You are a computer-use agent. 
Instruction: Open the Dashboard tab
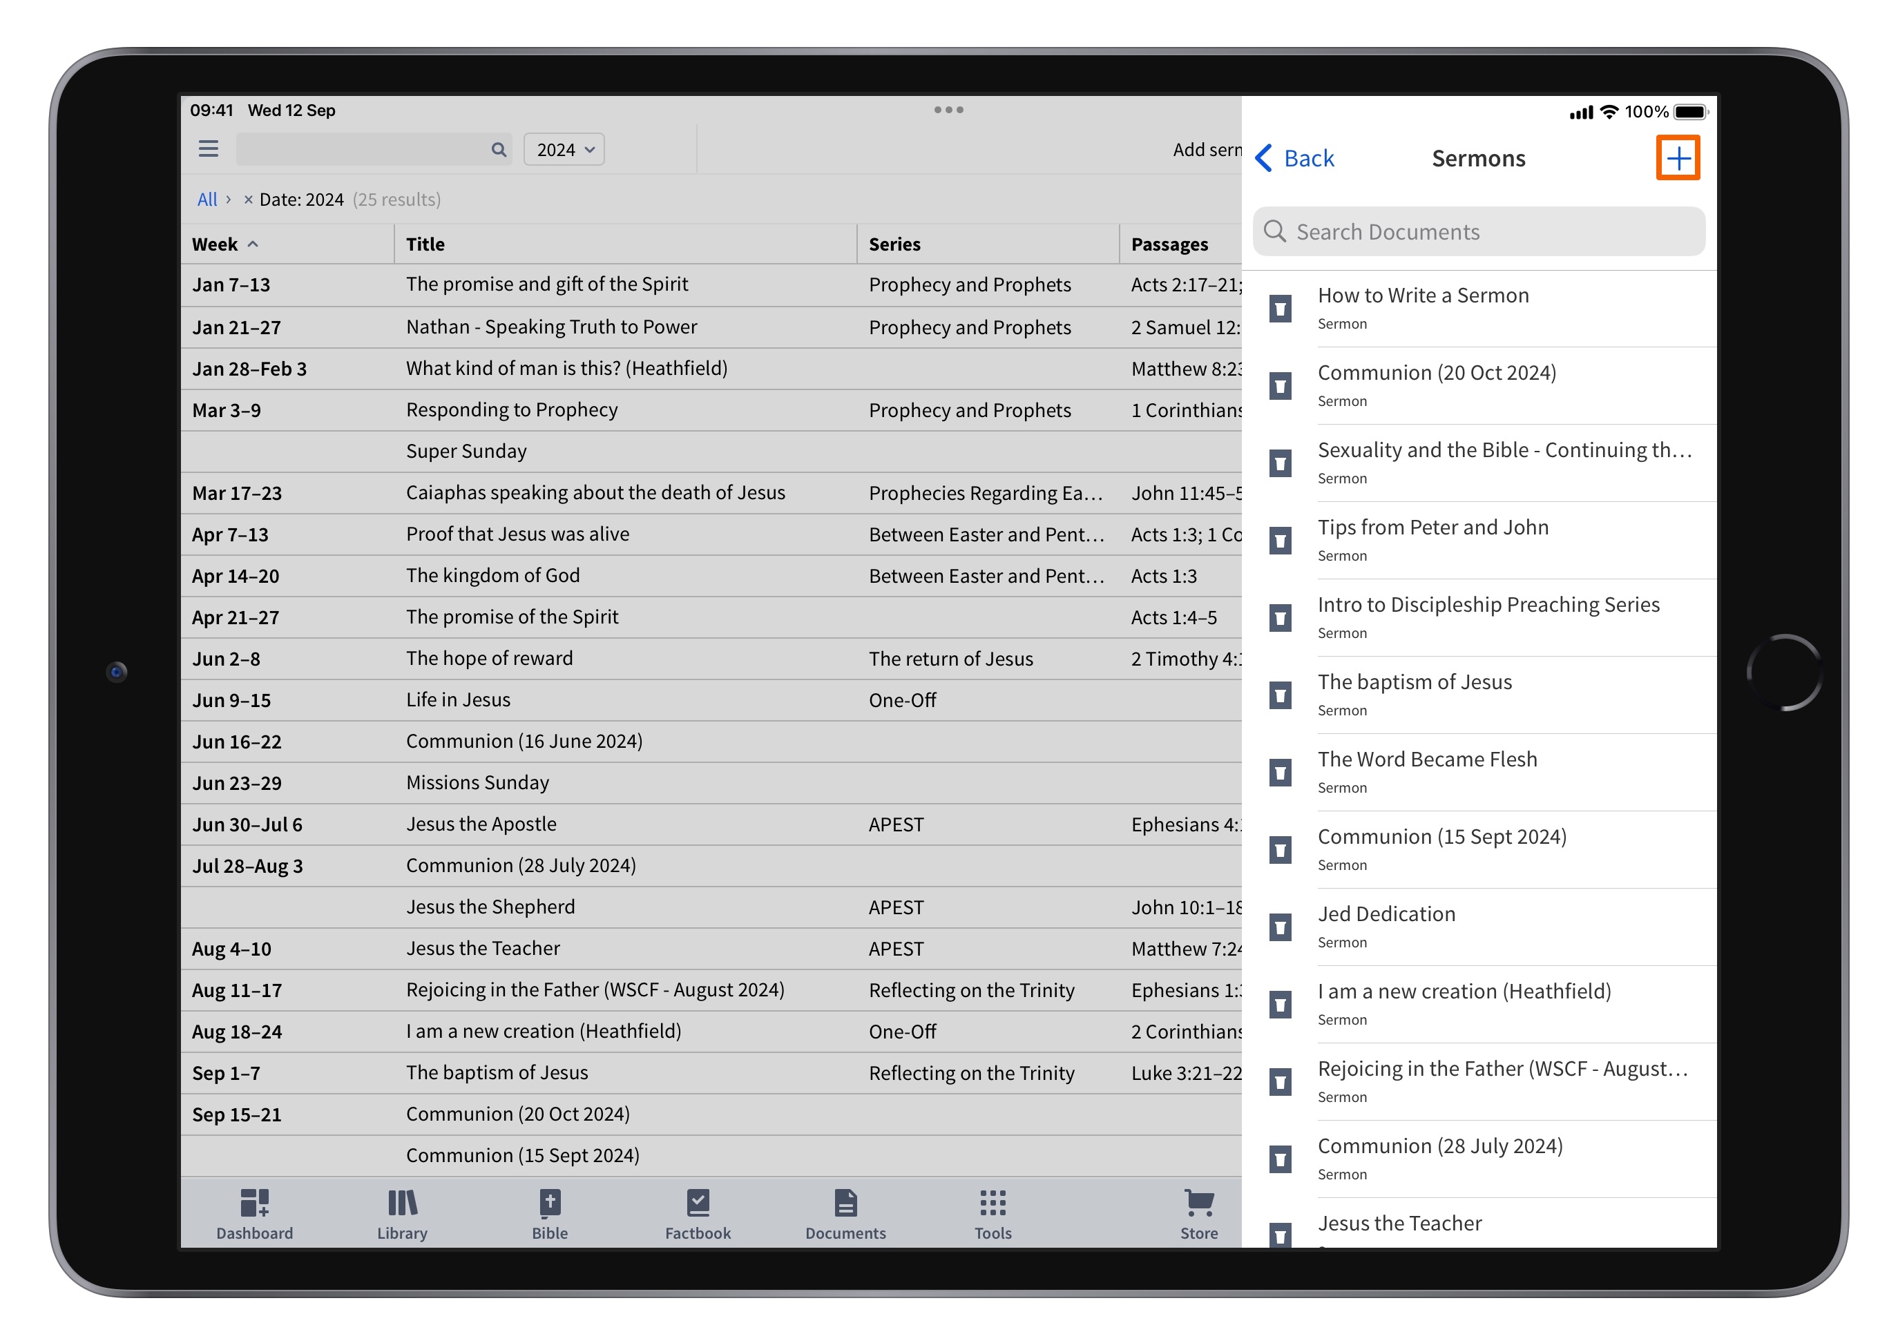coord(255,1214)
